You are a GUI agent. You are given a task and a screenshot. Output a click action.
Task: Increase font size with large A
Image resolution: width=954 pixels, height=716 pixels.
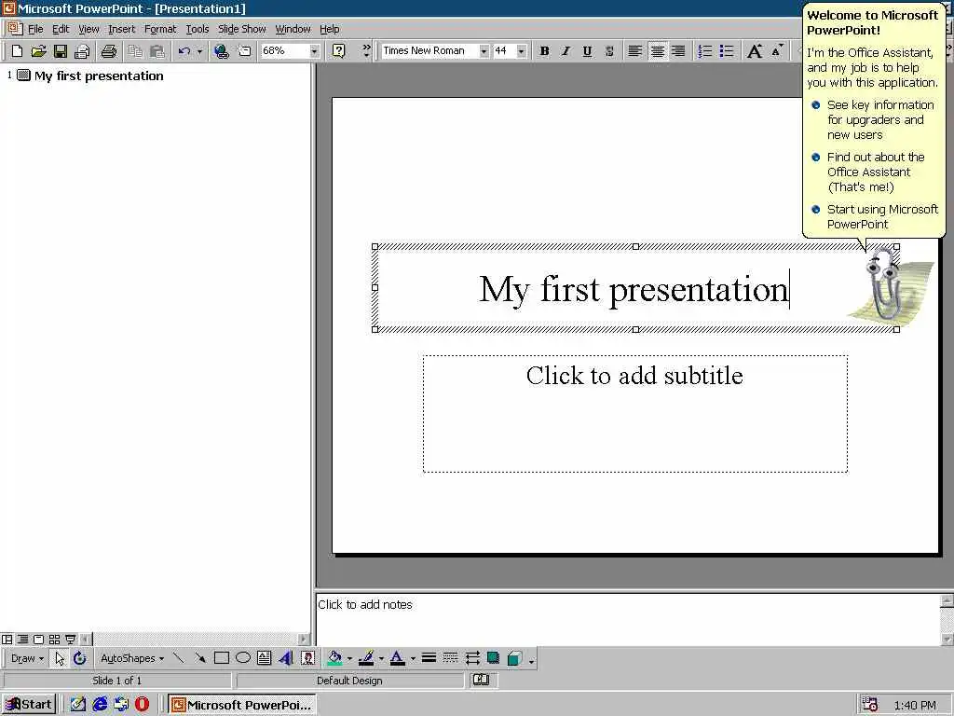pos(755,51)
